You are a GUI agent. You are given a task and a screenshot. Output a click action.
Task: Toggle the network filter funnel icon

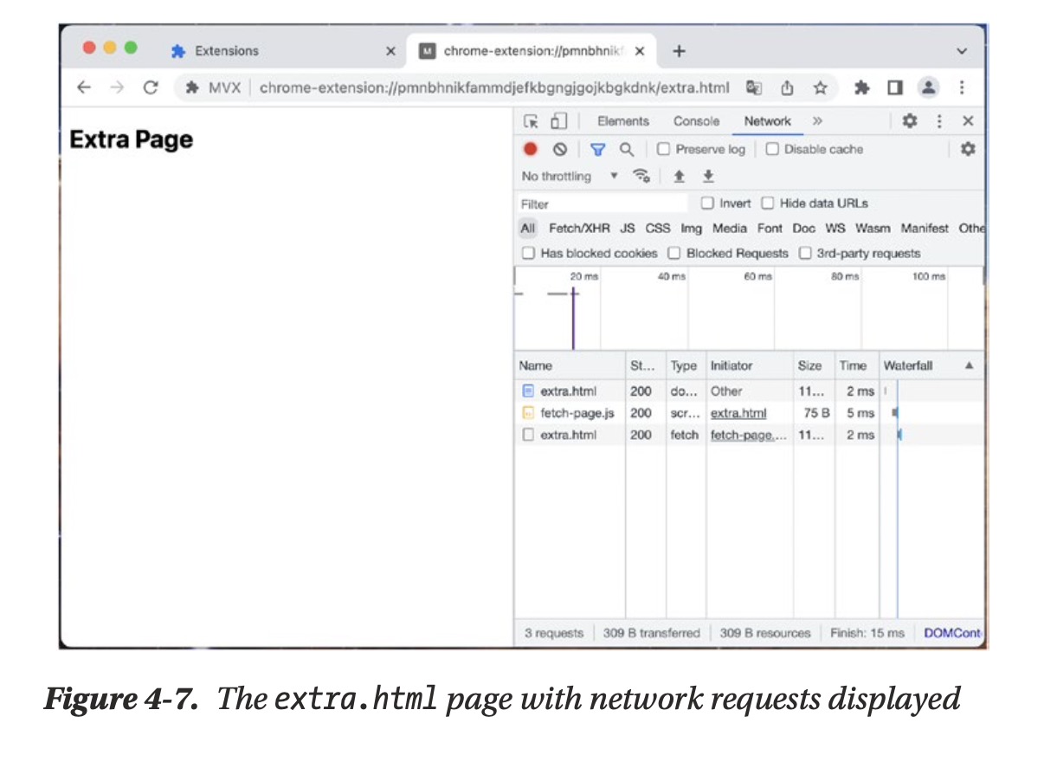pyautogui.click(x=597, y=149)
